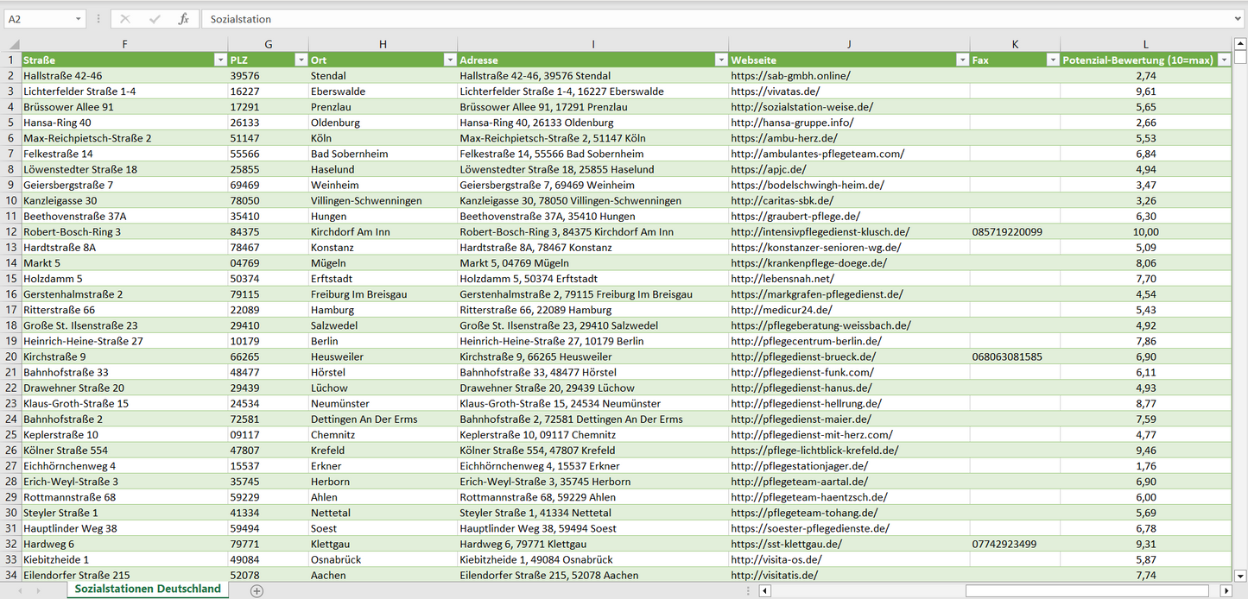Click the Enter checkmark icon in formula bar

[155, 19]
